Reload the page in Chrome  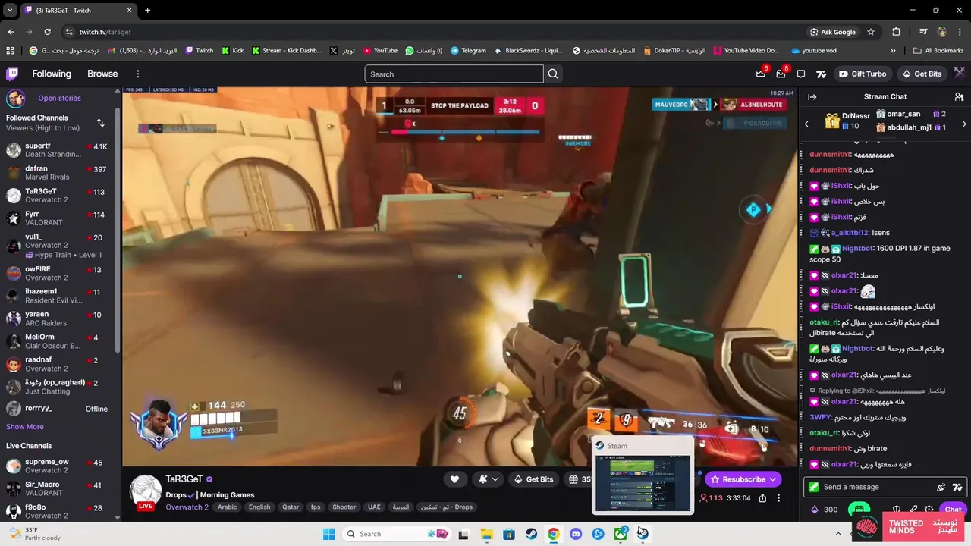click(47, 32)
